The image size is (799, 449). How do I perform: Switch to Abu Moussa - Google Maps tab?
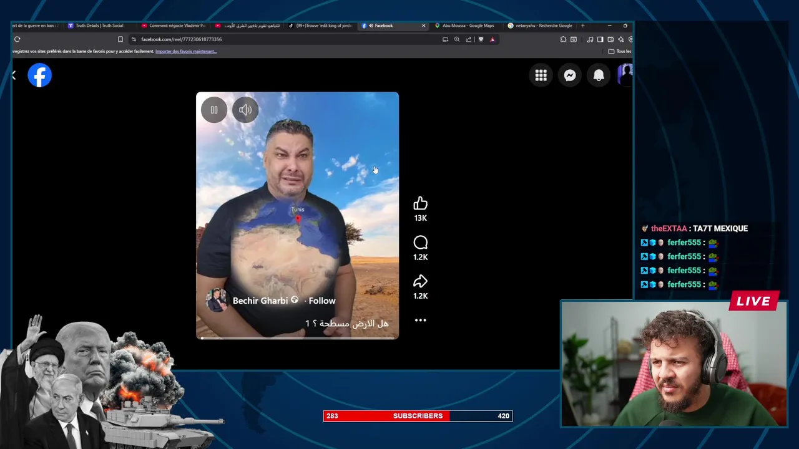click(468, 26)
